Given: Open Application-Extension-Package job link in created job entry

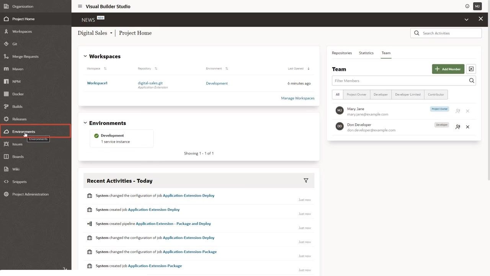Looking at the screenshot, I should pos(155,266).
